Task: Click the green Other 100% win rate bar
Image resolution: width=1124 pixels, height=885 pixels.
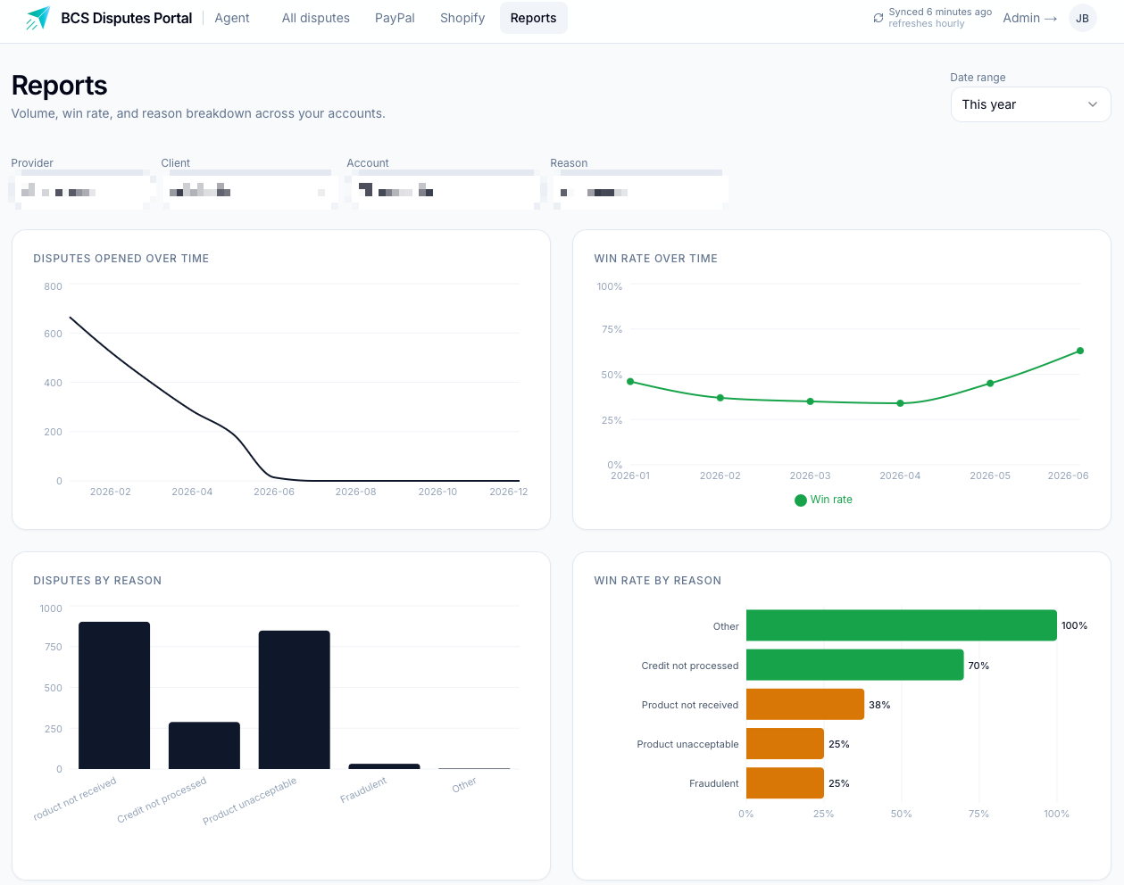Action: pos(902,625)
